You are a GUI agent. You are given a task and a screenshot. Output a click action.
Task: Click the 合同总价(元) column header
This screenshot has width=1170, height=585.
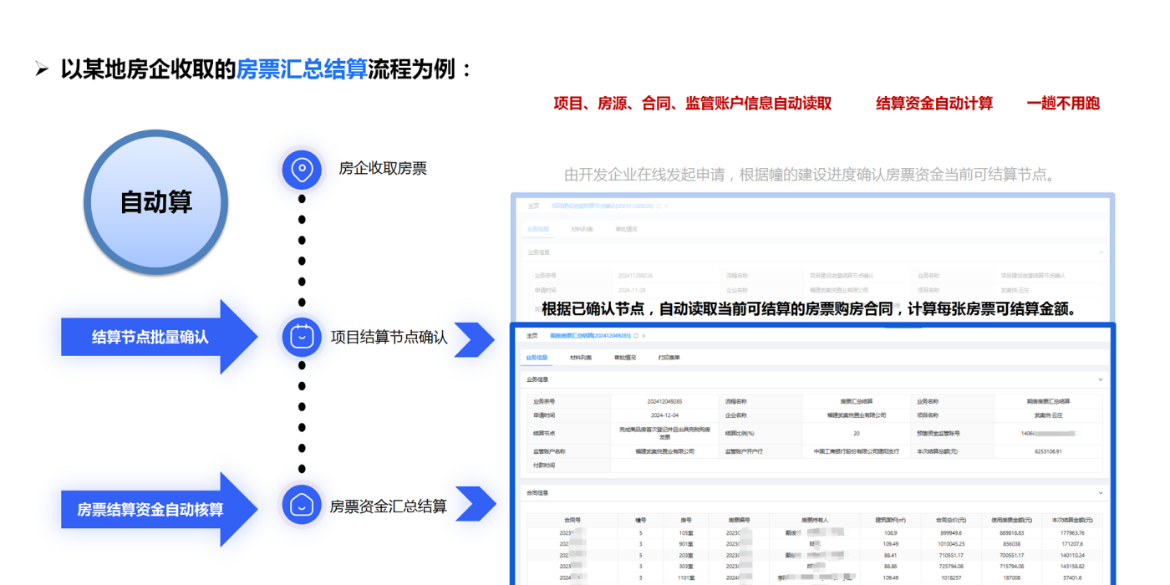[949, 520]
